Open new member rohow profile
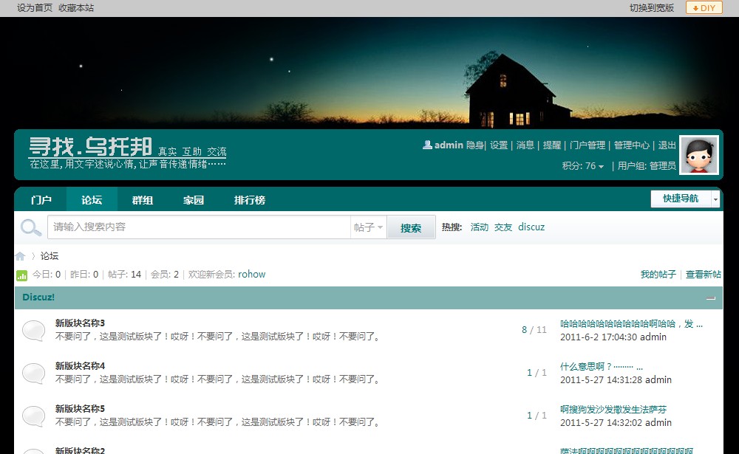The image size is (739, 454). (x=252, y=274)
